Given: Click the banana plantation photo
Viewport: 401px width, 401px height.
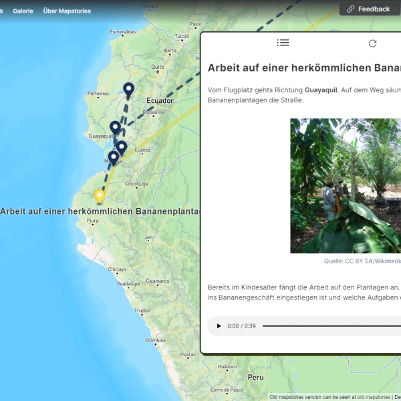Looking at the screenshot, I should point(345,186).
